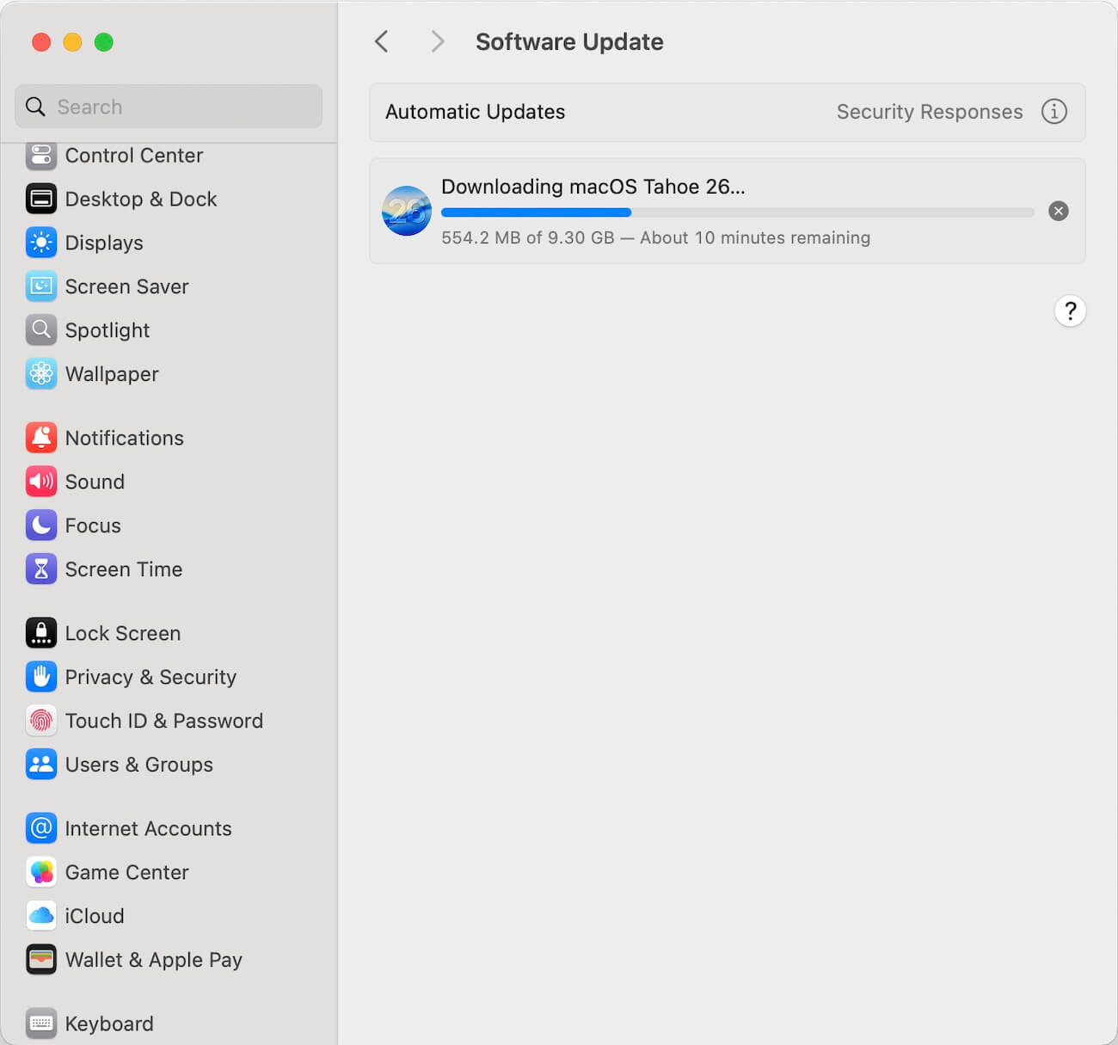Click the forward navigation chevron
The width and height of the screenshot is (1118, 1045).
click(437, 41)
